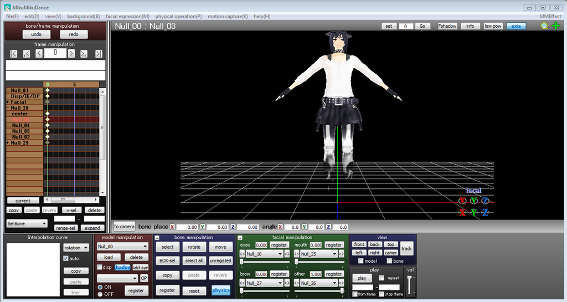Expand the Null_29 timeline group
Image resolution: width=567 pixels, height=302 pixels.
(8, 143)
